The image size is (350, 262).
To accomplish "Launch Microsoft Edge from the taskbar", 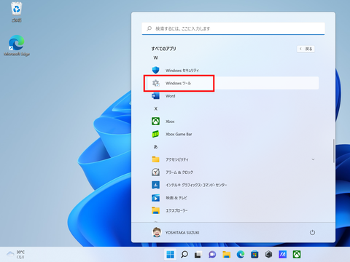I will (241, 254).
